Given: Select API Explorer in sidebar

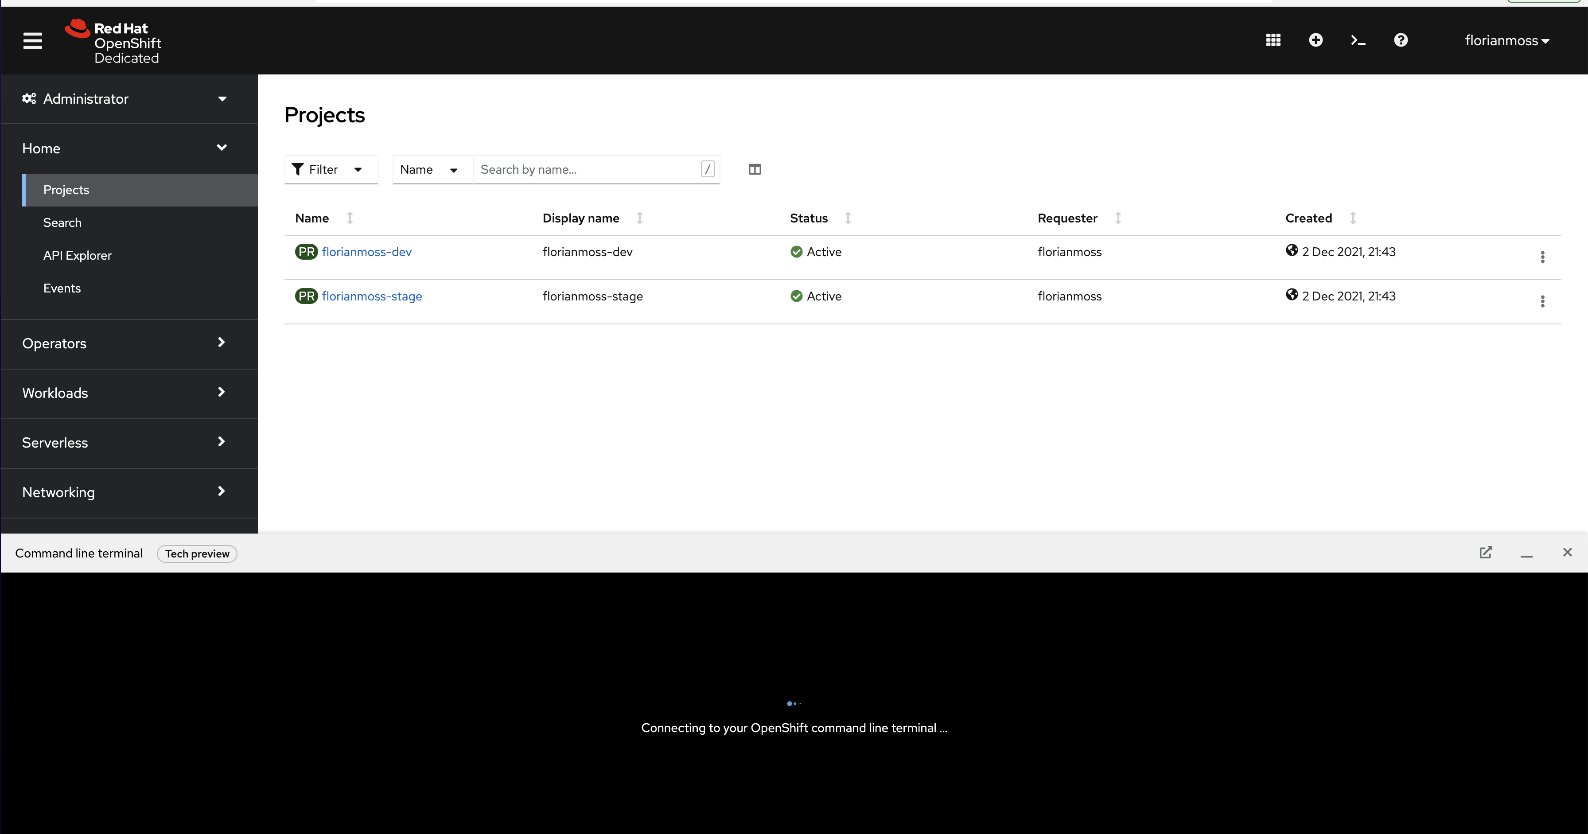Looking at the screenshot, I should (77, 255).
